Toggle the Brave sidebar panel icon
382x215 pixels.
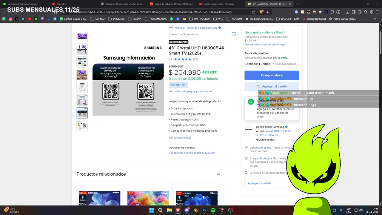(354, 12)
